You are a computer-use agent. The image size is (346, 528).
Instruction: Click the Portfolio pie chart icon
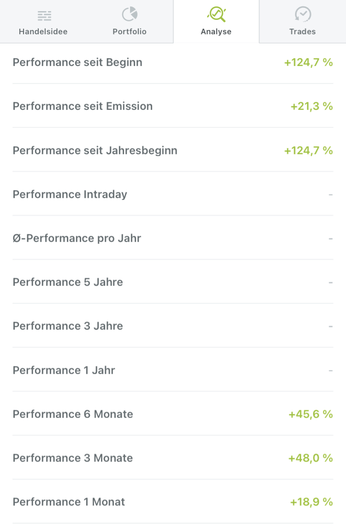(x=130, y=14)
